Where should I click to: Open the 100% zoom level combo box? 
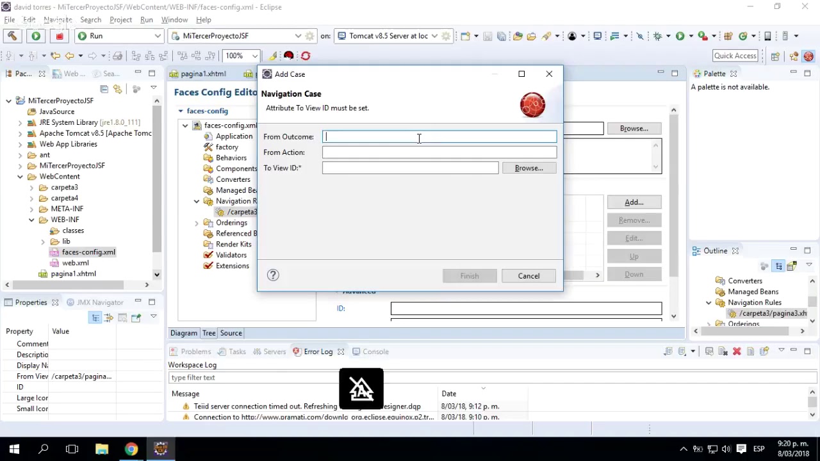click(241, 56)
